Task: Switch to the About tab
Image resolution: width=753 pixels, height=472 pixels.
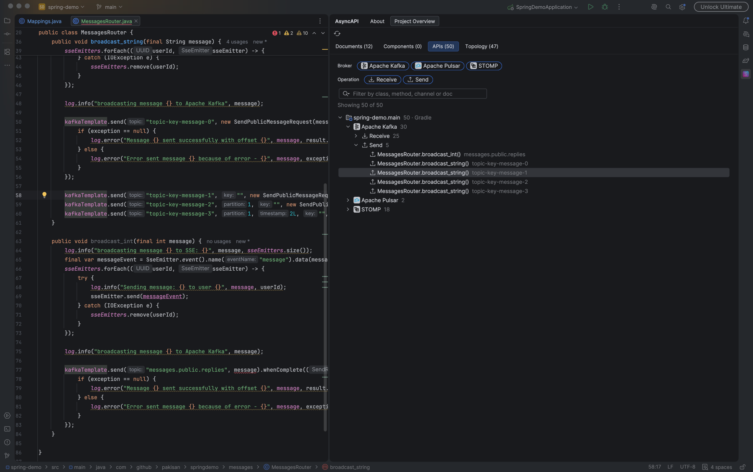Action: pos(377,21)
